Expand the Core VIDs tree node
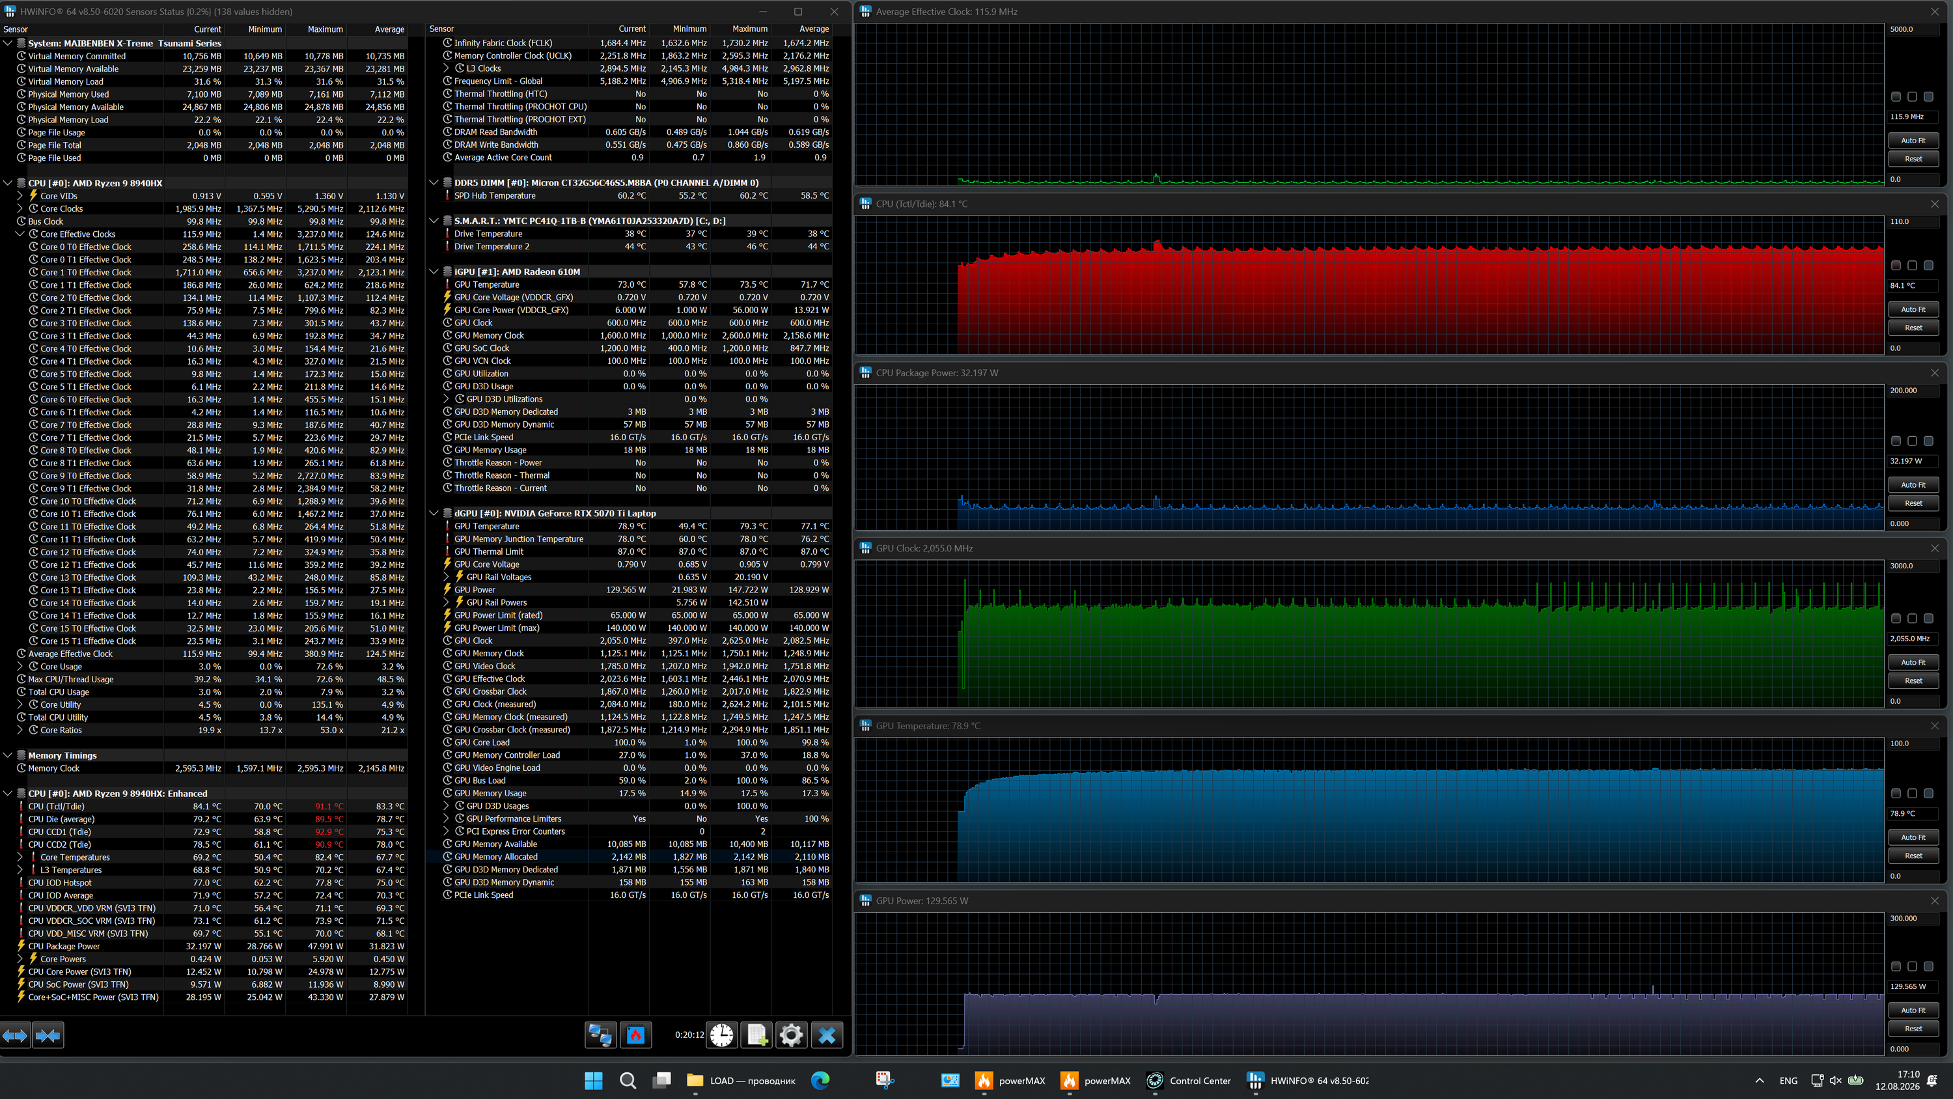Image resolution: width=1953 pixels, height=1099 pixels. pos(20,196)
